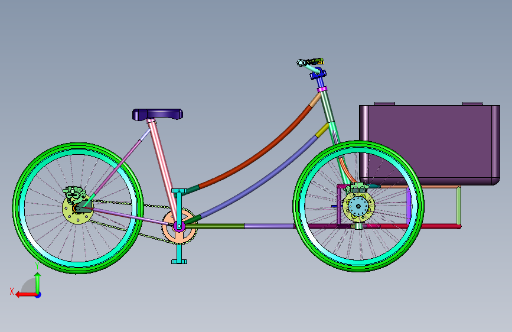
Task: Select the red bottom rail under cargo box
Action: (420, 226)
